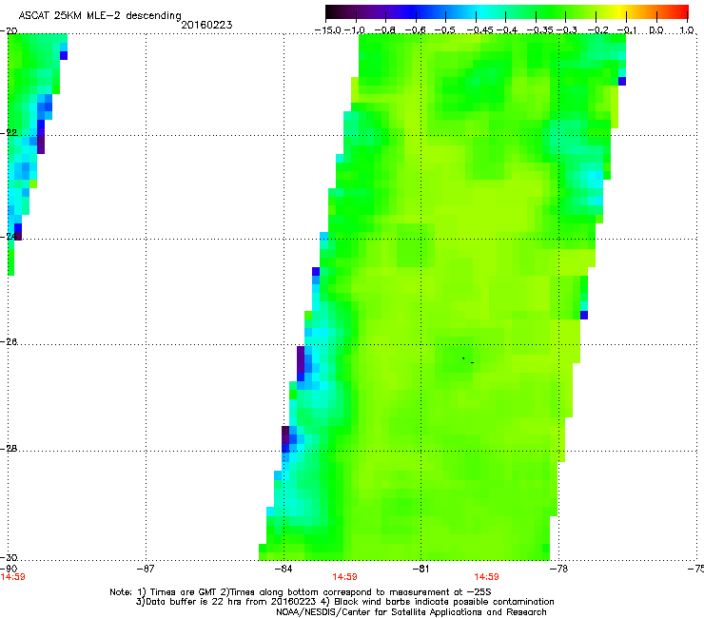Click the red 14:59 time under -90

12,577
